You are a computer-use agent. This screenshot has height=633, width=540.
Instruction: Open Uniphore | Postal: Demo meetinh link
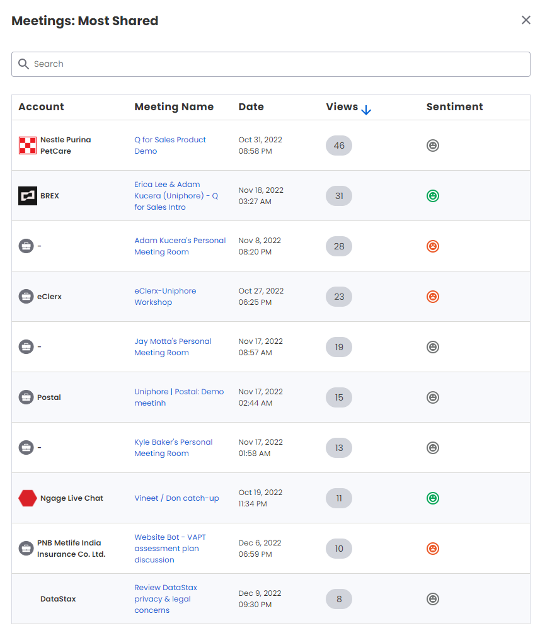pos(179,397)
